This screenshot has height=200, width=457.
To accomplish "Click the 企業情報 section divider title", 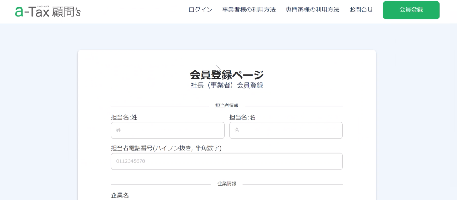I will (227, 184).
